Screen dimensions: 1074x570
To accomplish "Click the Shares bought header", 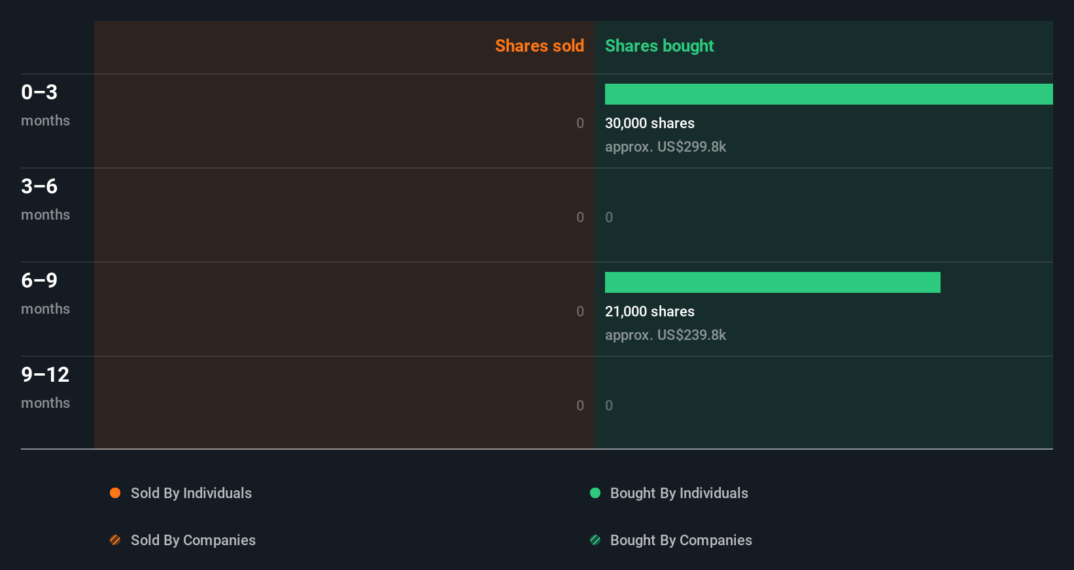I will [x=659, y=46].
